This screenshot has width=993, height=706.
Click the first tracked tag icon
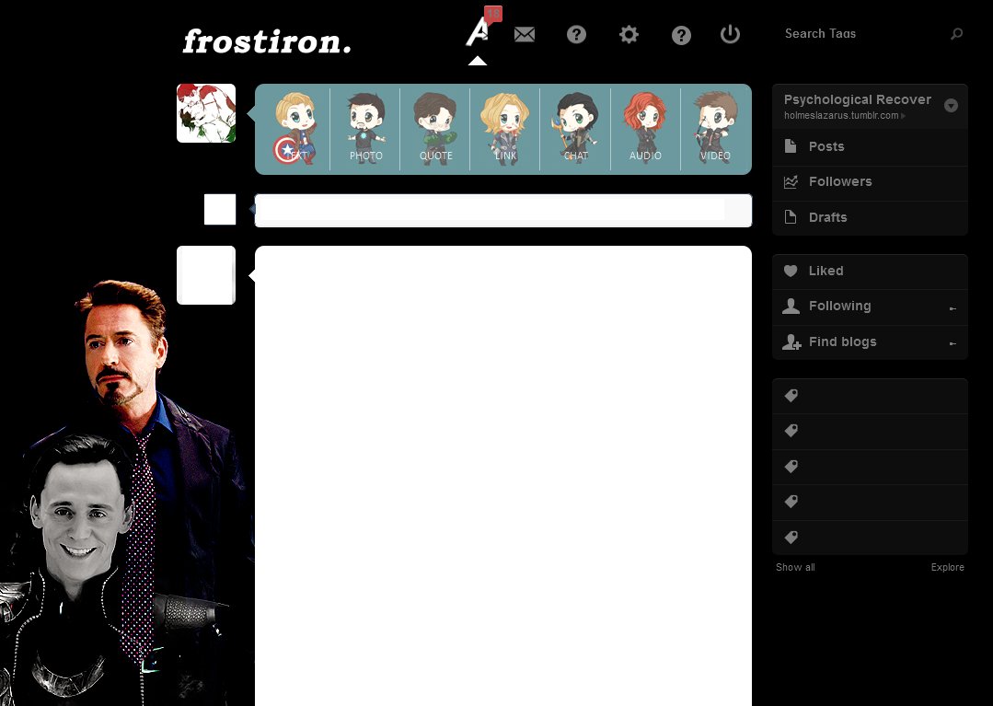tap(791, 396)
